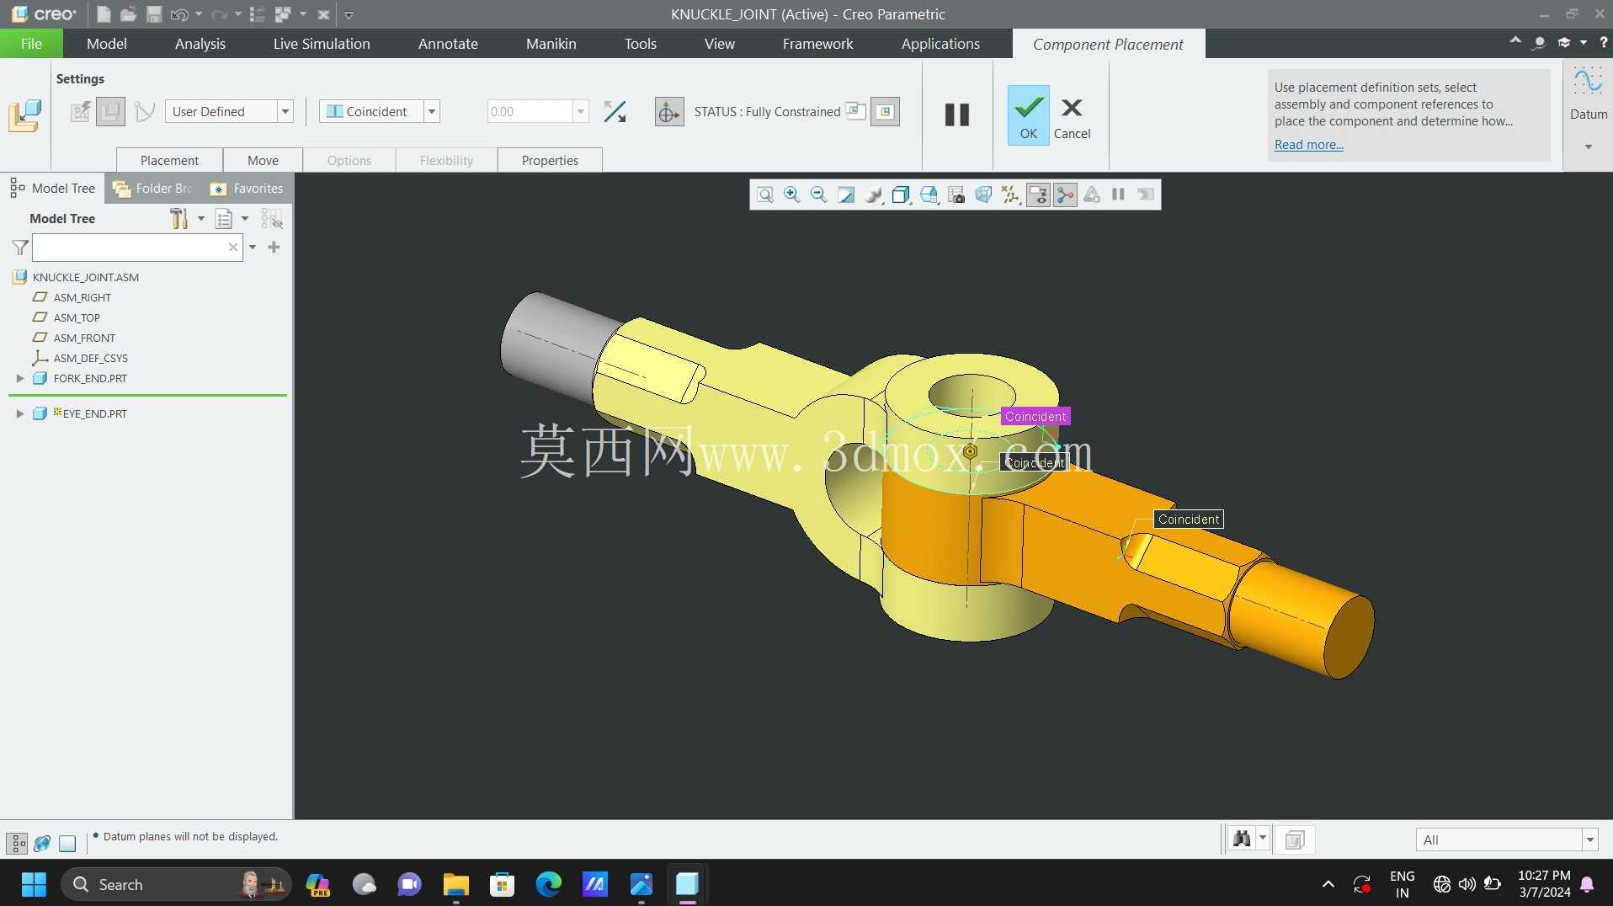Image resolution: width=1613 pixels, height=906 pixels.
Task: Toggle show component in separate window
Action: pos(856,111)
